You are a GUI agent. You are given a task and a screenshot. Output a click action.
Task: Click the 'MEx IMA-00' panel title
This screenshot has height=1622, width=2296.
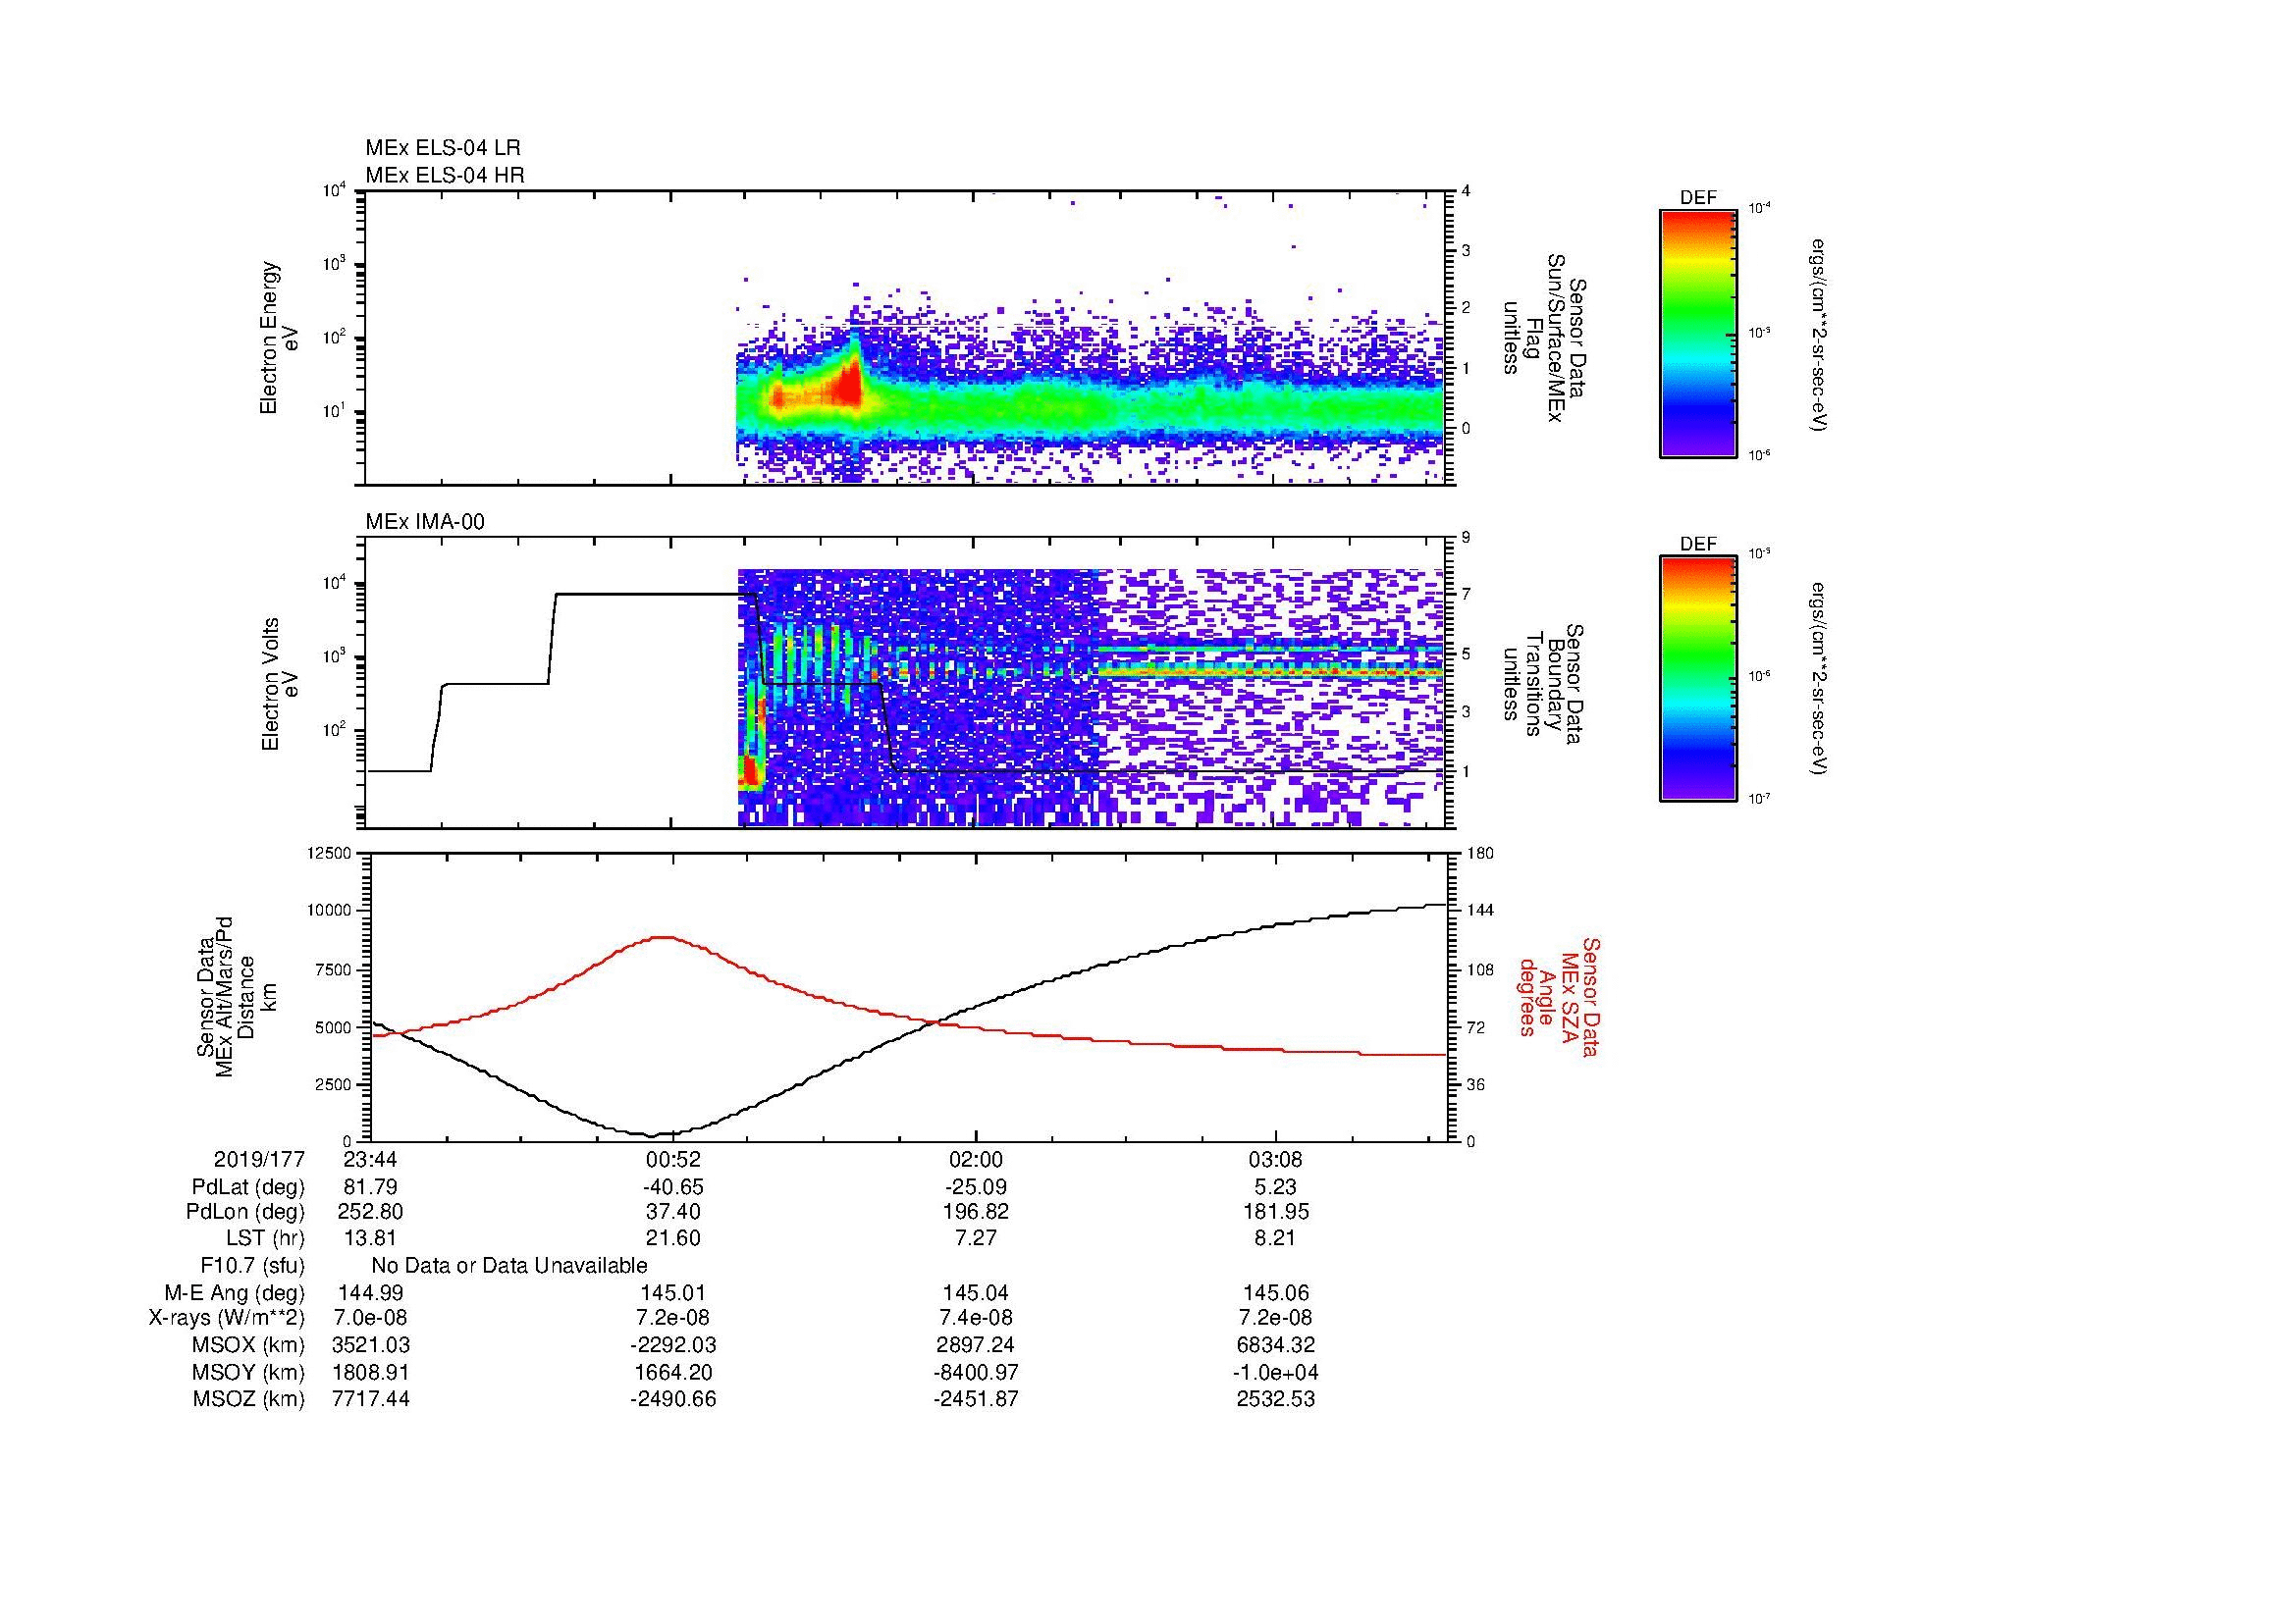pos(425,522)
